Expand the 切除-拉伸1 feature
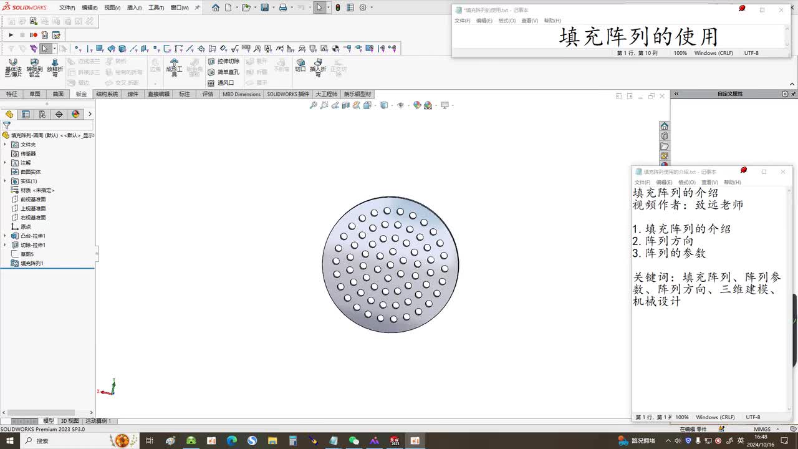 click(x=6, y=245)
